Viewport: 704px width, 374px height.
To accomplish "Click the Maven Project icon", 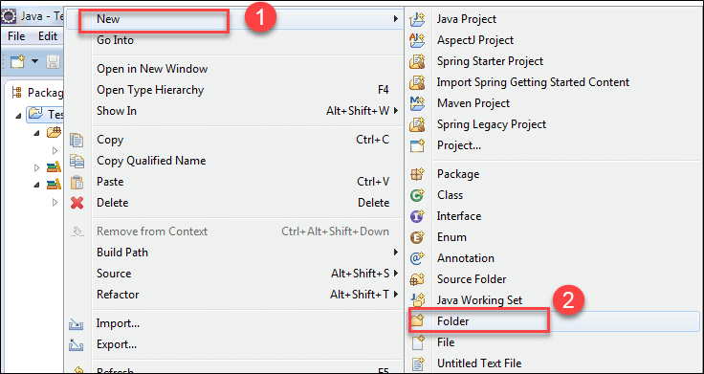I will point(417,103).
